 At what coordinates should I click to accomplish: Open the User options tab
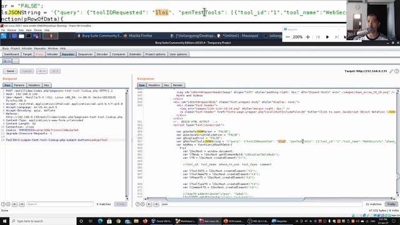click(x=178, y=54)
